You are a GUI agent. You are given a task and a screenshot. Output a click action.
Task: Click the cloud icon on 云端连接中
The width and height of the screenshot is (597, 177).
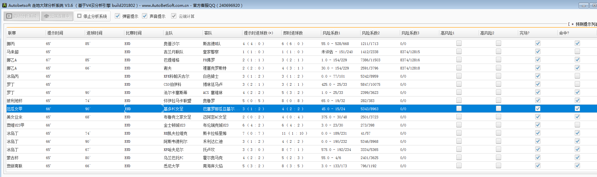(46, 16)
